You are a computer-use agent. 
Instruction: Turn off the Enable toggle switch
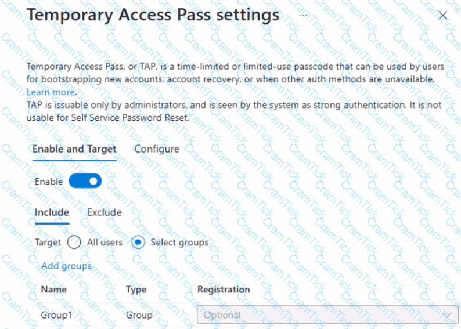click(x=85, y=181)
